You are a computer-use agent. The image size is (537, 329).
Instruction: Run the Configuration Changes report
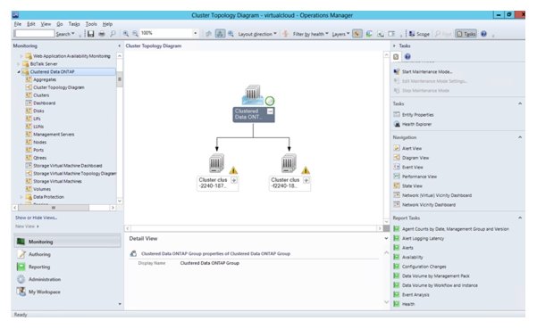pyautogui.click(x=424, y=267)
